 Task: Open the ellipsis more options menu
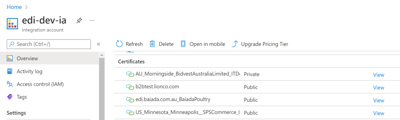tap(92, 21)
